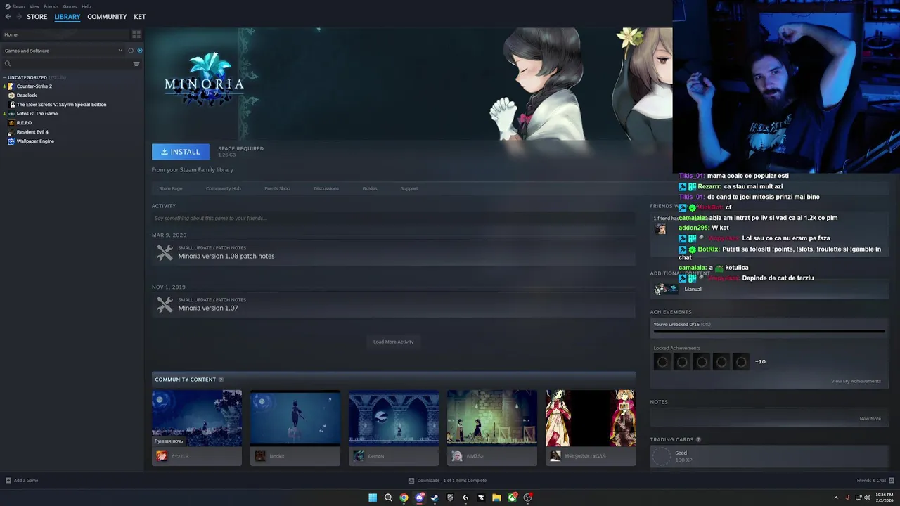Install Minoria

181,152
